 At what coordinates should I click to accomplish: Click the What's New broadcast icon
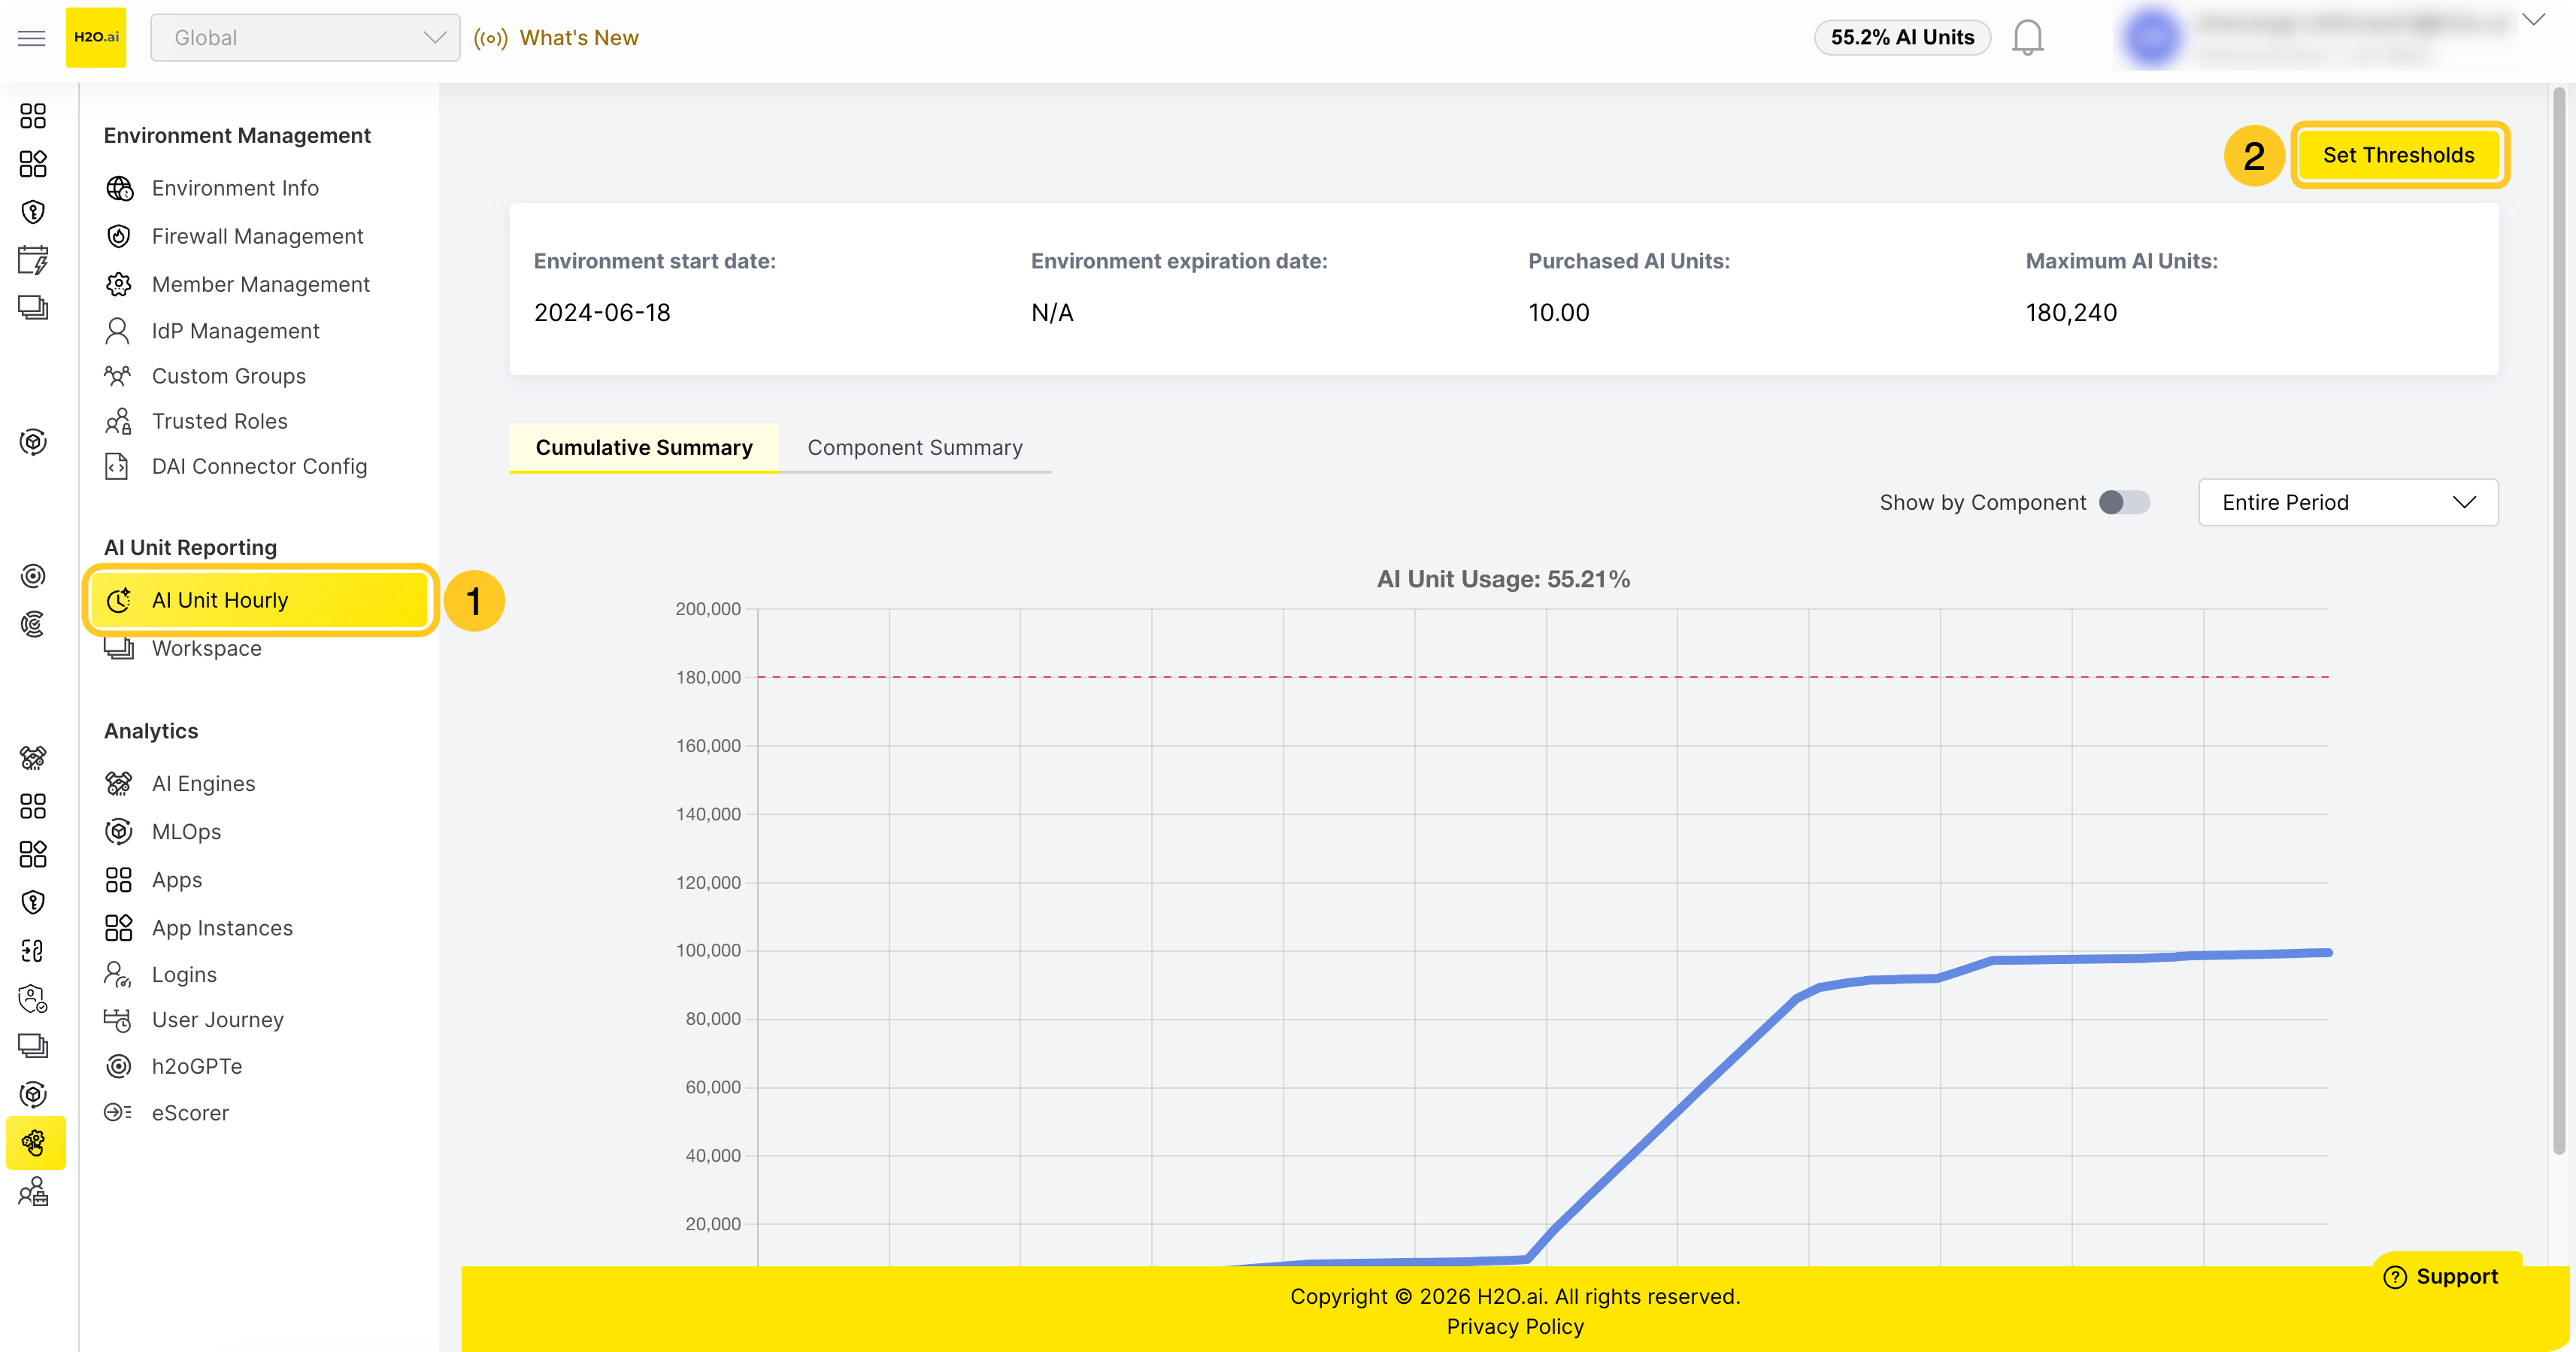click(x=491, y=38)
